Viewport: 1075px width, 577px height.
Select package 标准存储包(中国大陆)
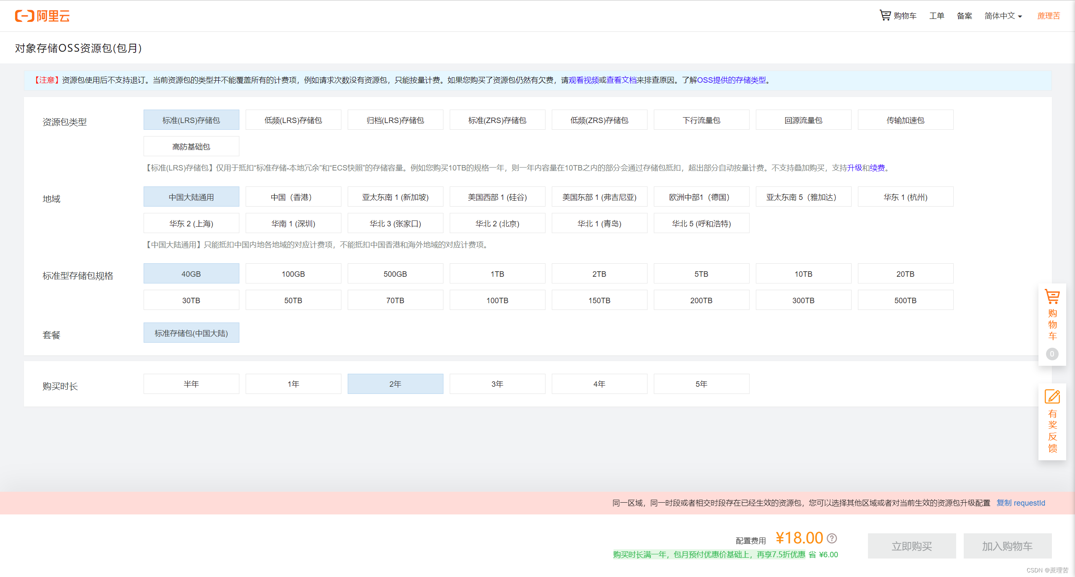pyautogui.click(x=191, y=333)
